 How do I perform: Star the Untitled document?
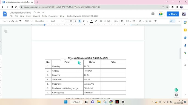coord(35,13)
